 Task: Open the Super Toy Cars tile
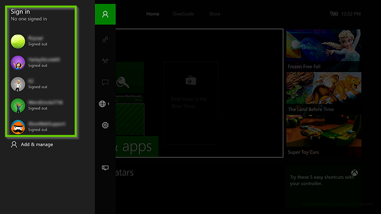coord(323,136)
